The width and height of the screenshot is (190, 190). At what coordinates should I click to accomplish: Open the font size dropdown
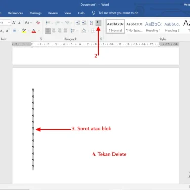(9, 23)
